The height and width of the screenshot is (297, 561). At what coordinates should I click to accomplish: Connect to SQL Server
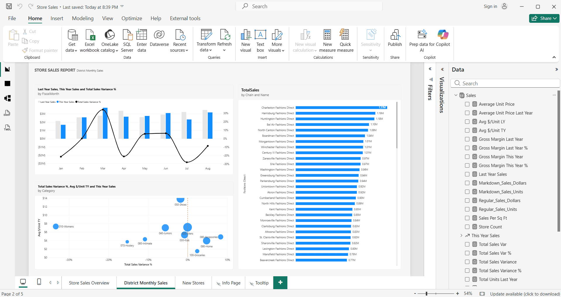(x=127, y=41)
